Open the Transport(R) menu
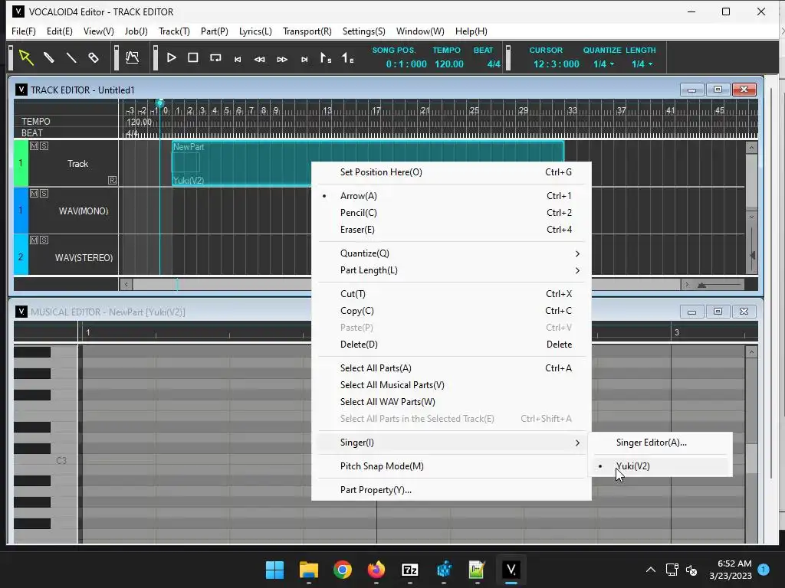This screenshot has width=785, height=588. pyautogui.click(x=307, y=31)
